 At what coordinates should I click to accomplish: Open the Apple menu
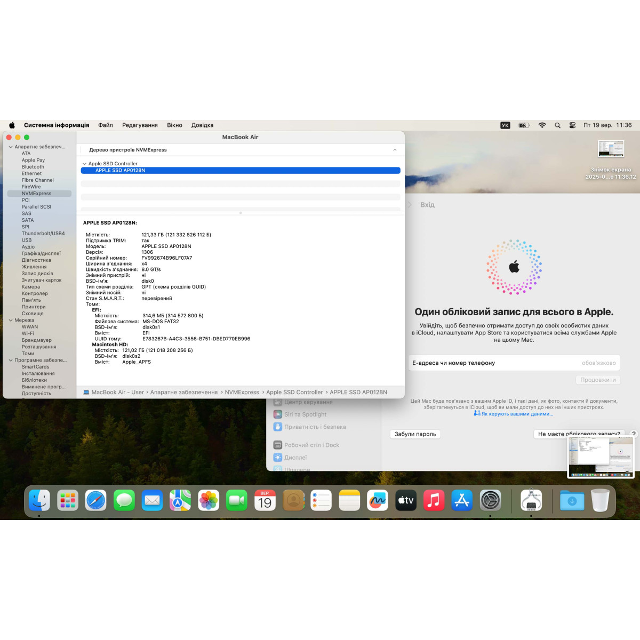tap(12, 125)
